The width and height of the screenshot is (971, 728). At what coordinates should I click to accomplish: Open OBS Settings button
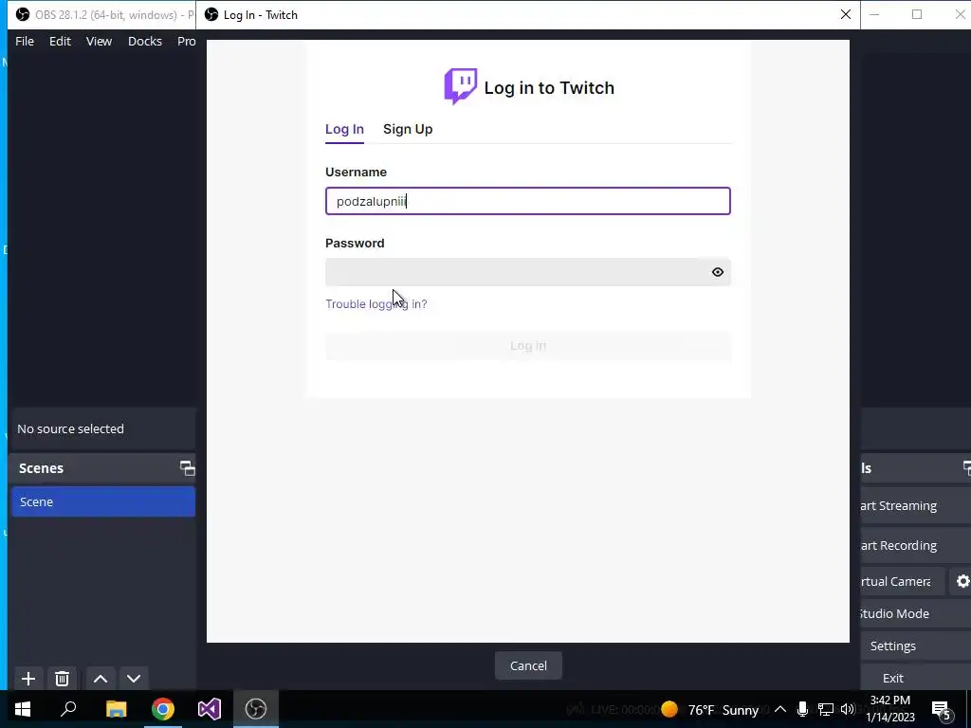click(915, 646)
